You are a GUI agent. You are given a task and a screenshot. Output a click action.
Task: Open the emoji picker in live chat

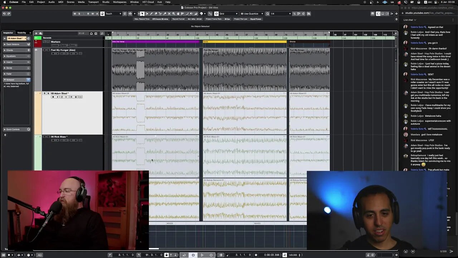tap(406, 251)
